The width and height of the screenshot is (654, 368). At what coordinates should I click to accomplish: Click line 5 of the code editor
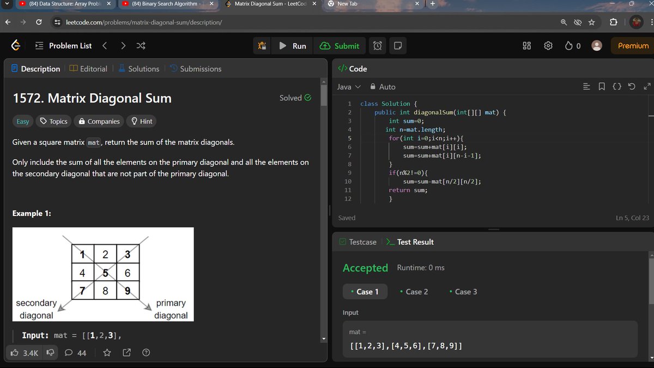pyautogui.click(x=425, y=138)
